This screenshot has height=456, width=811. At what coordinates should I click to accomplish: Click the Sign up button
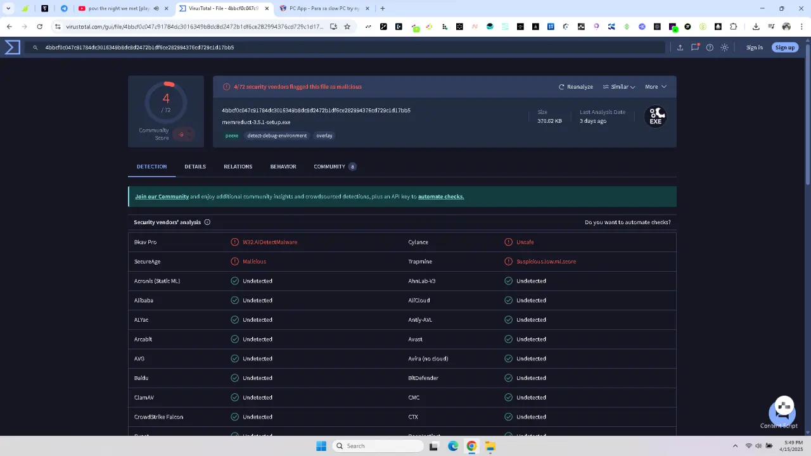pos(784,47)
